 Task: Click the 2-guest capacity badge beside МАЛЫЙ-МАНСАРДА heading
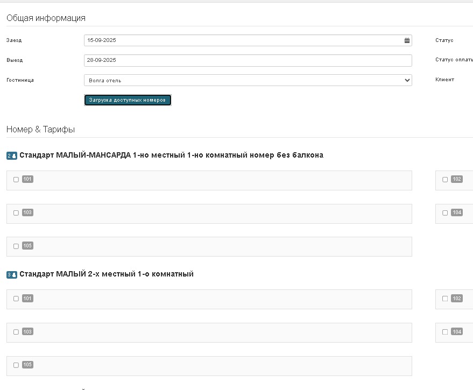[x=12, y=156]
